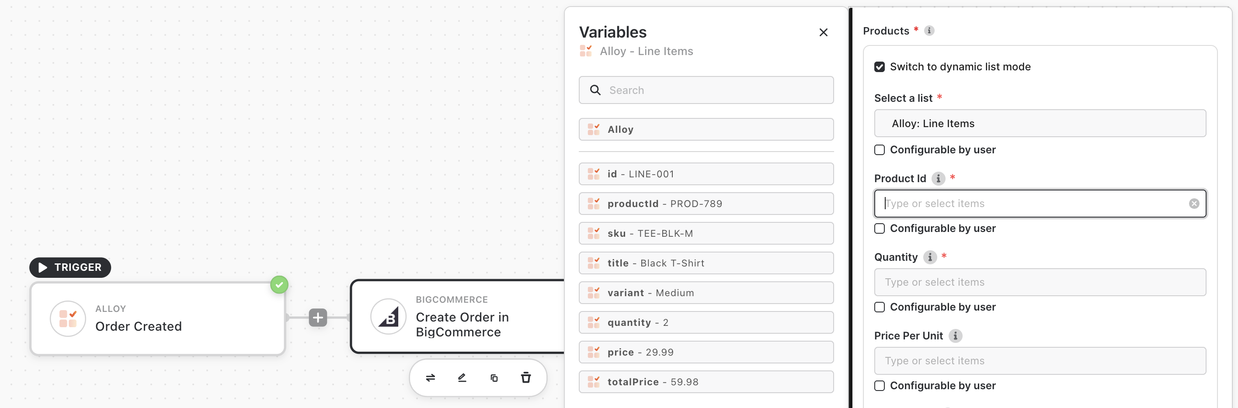Open the Alloy: Line Items list dropdown
Image resolution: width=1238 pixels, height=408 pixels.
coord(1040,123)
